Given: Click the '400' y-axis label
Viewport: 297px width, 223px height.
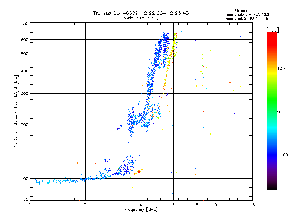Looking at the screenshot, I should point(25,71).
